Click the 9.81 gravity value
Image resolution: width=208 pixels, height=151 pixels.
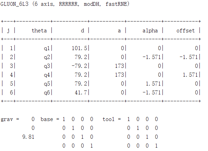[28, 137]
